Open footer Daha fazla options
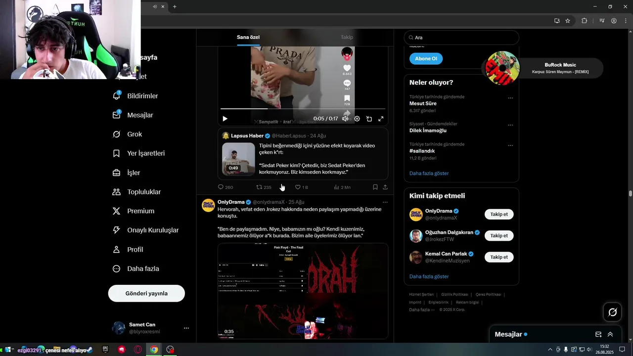 (x=422, y=310)
